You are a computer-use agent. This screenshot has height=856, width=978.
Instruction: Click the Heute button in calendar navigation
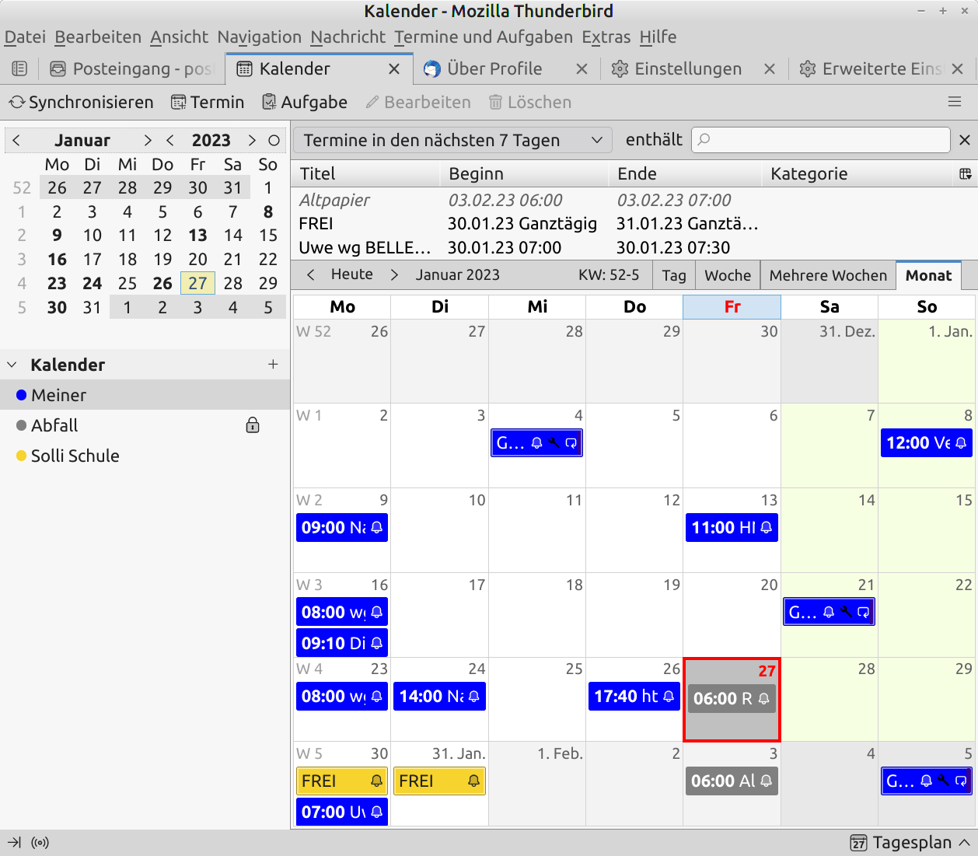click(351, 274)
